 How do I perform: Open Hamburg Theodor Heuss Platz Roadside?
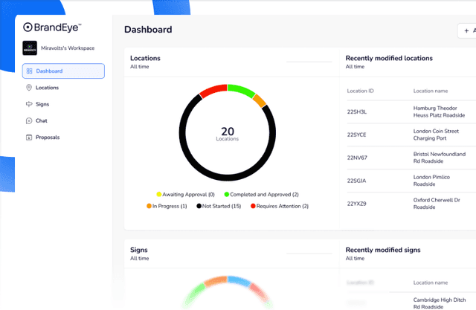coord(439,112)
